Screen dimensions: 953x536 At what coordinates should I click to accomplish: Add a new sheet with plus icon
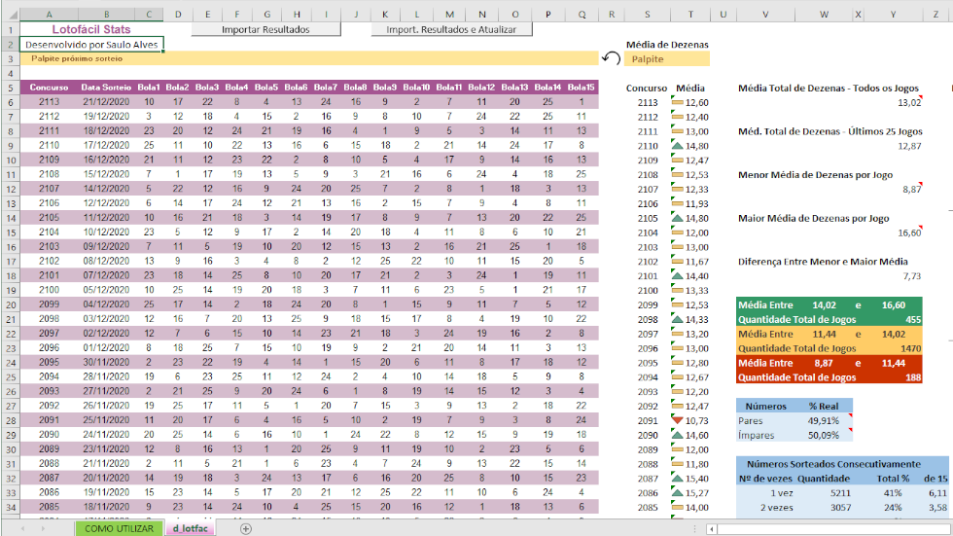pyautogui.click(x=246, y=528)
